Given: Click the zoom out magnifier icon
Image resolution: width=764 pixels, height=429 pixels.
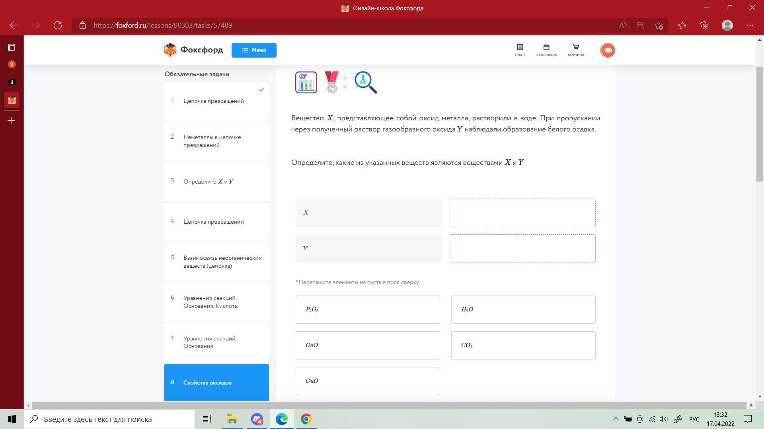Looking at the screenshot, I should click(640, 25).
